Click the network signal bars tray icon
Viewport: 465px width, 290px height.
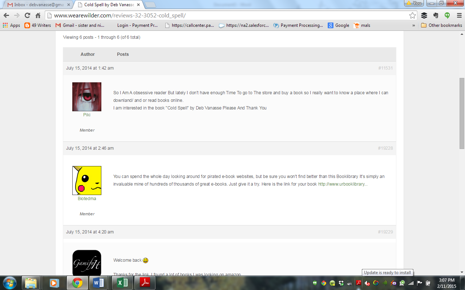[411, 283]
